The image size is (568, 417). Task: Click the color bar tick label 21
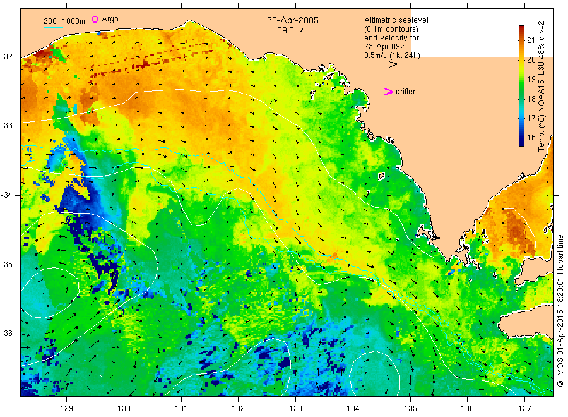tap(531, 40)
